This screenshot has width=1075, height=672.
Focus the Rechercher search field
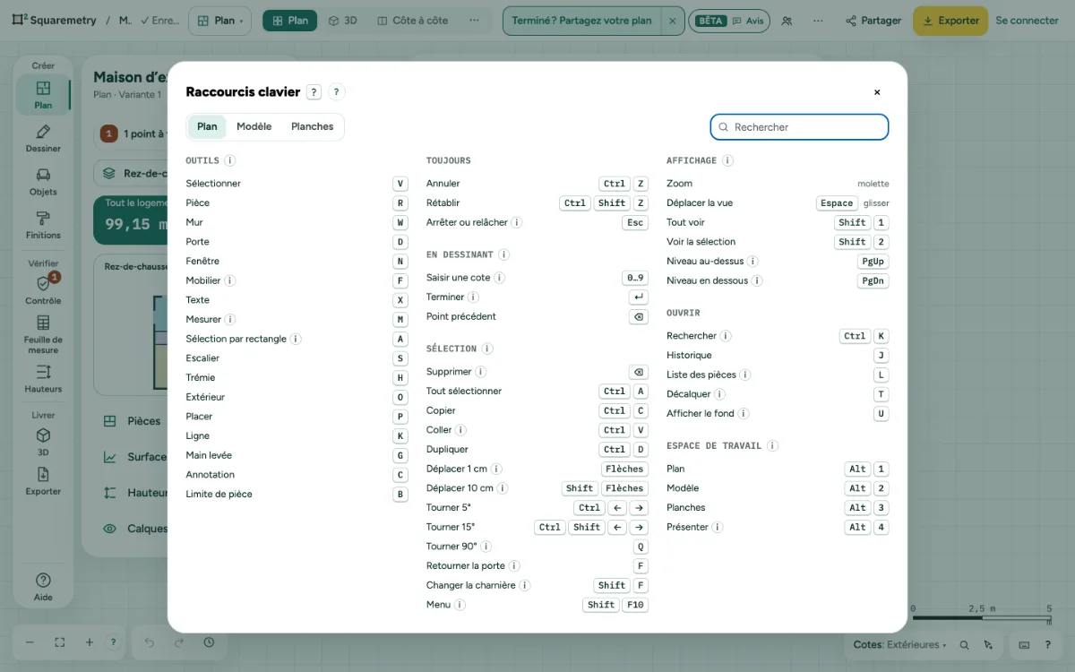click(x=799, y=127)
